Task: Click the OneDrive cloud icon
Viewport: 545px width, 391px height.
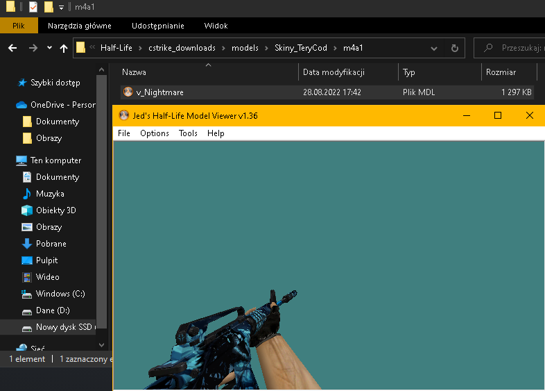Action: 21,105
